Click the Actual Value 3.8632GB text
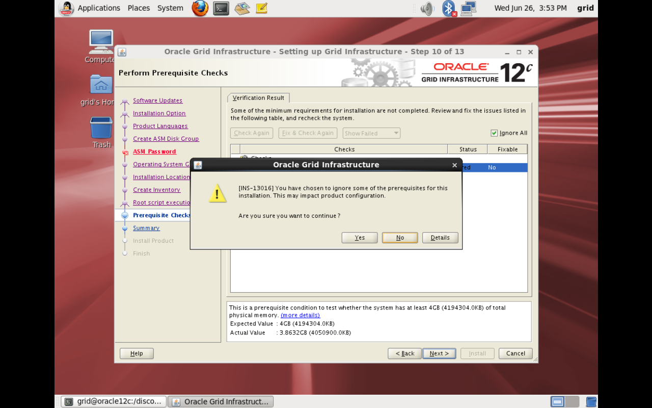The width and height of the screenshot is (652, 408). pos(290,333)
